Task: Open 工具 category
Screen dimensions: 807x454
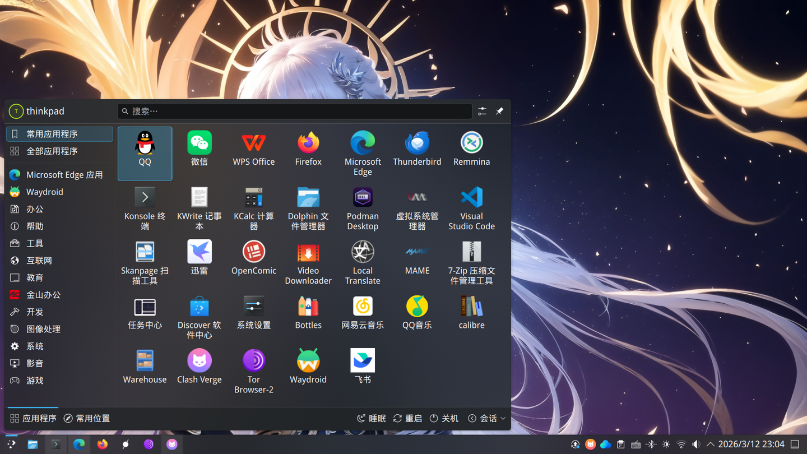Action: 59,243
